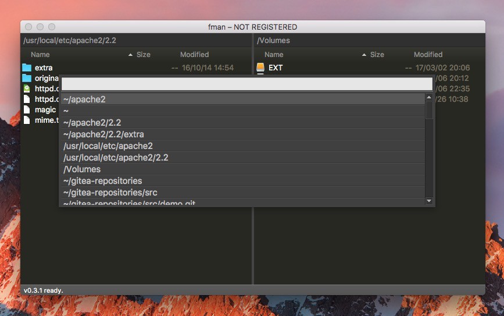Click the original folder icon
Screen dimensions: 504x316
pyautogui.click(x=27, y=78)
